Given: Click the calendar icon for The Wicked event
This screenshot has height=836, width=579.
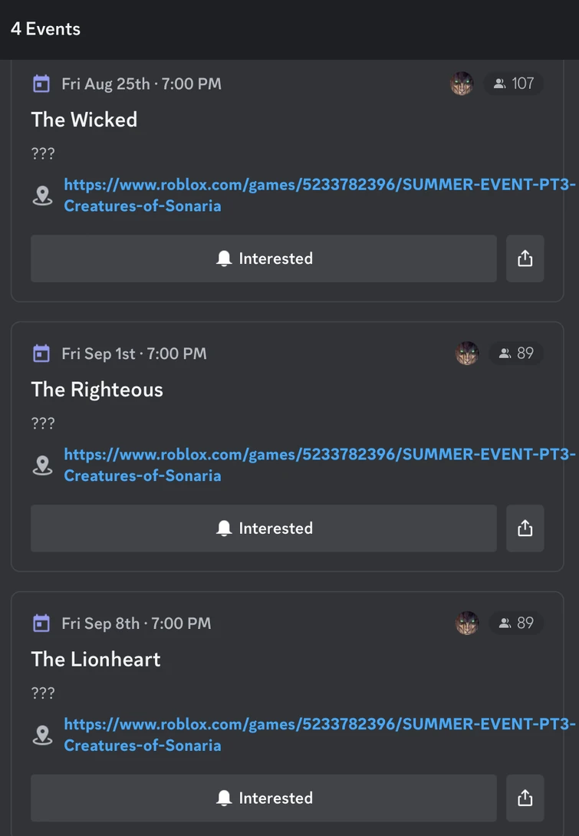Looking at the screenshot, I should (41, 83).
